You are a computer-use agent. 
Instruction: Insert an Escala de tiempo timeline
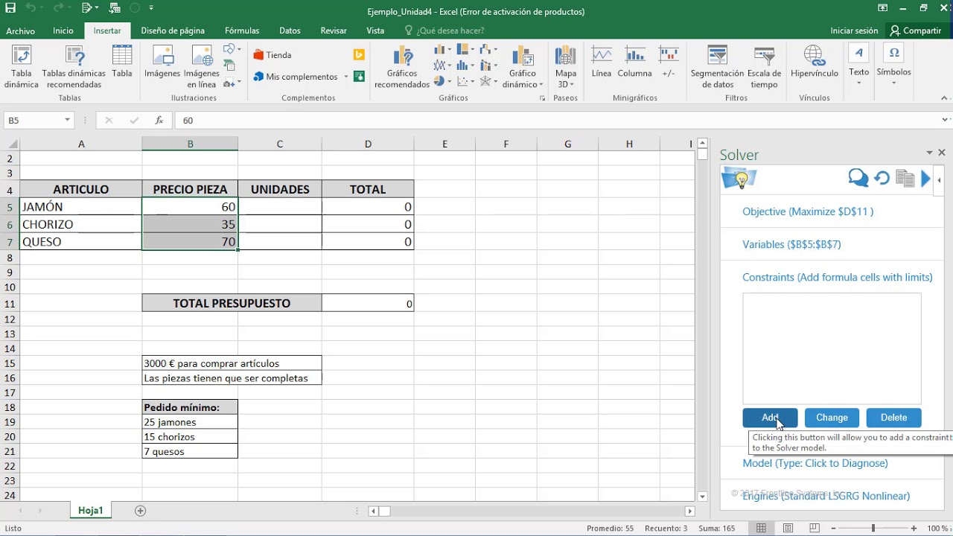(765, 67)
